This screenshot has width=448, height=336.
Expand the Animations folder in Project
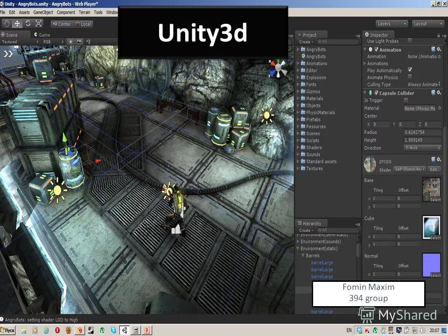pyautogui.click(x=298, y=63)
